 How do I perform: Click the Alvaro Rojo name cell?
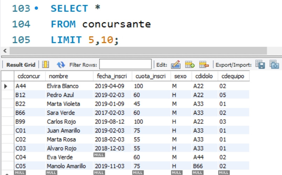click(69, 148)
